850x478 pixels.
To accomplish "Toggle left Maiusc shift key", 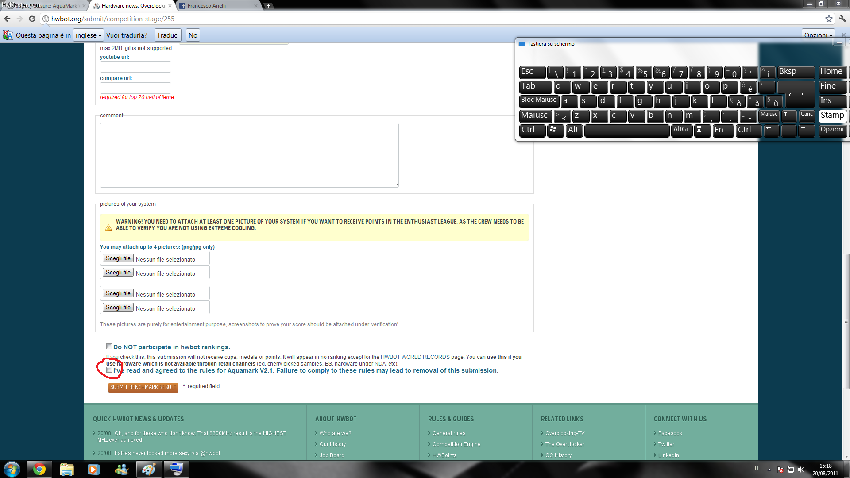I will (535, 116).
